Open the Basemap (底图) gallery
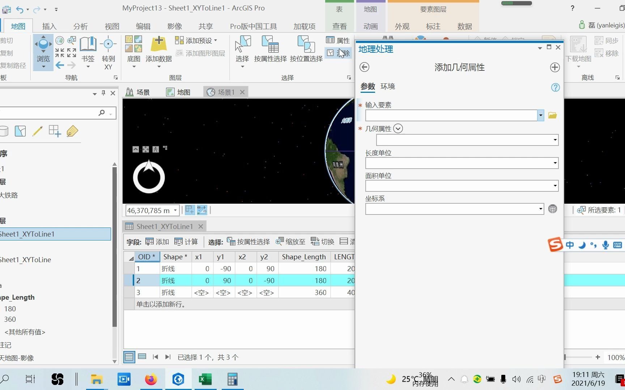The height and width of the screenshot is (390, 625). (x=133, y=52)
